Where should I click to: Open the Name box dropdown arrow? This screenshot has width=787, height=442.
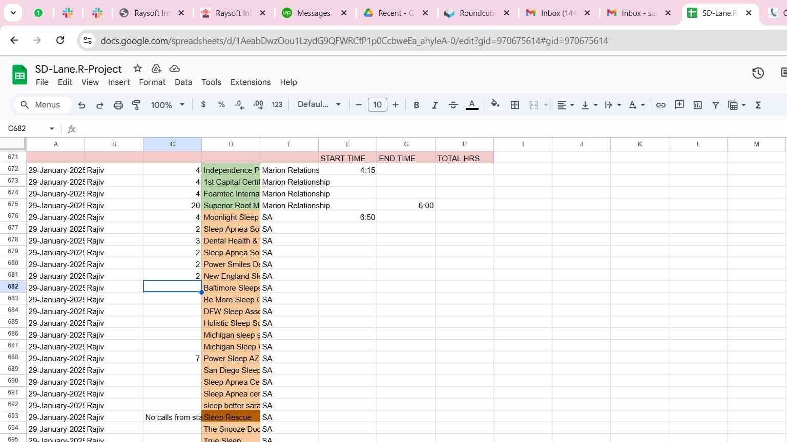point(52,128)
